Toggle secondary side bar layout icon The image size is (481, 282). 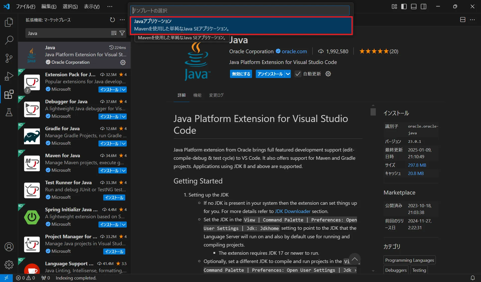click(423, 6)
